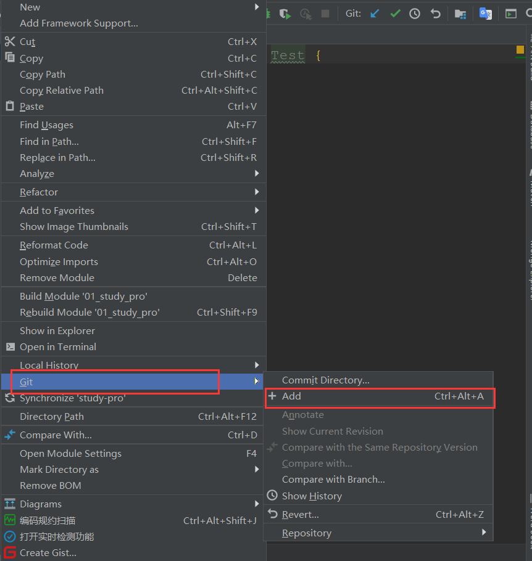This screenshot has width=532, height=561.
Task: Select Cut from the context menu
Action: coord(134,42)
